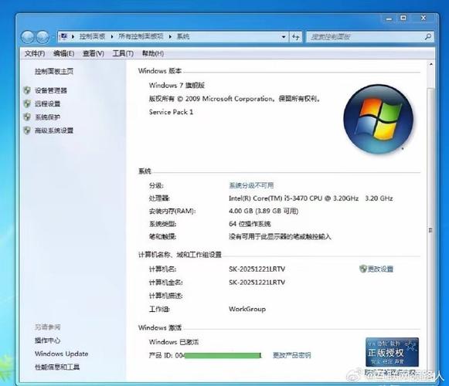Click the Windows 已激活 status text
The image size is (449, 386).
174,342
